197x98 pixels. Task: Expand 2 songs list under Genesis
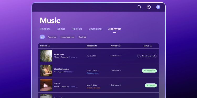[x=73, y=87]
